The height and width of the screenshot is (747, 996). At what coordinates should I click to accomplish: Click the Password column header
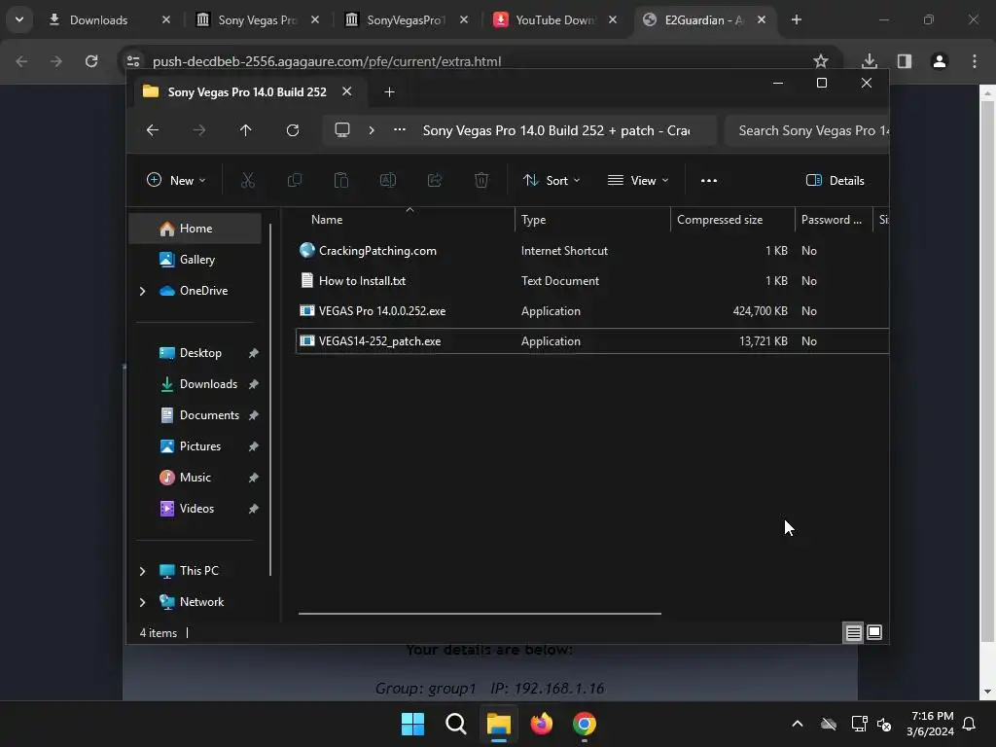(x=832, y=220)
